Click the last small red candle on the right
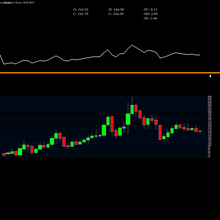This screenshot has width=220, height=220. tap(200, 131)
